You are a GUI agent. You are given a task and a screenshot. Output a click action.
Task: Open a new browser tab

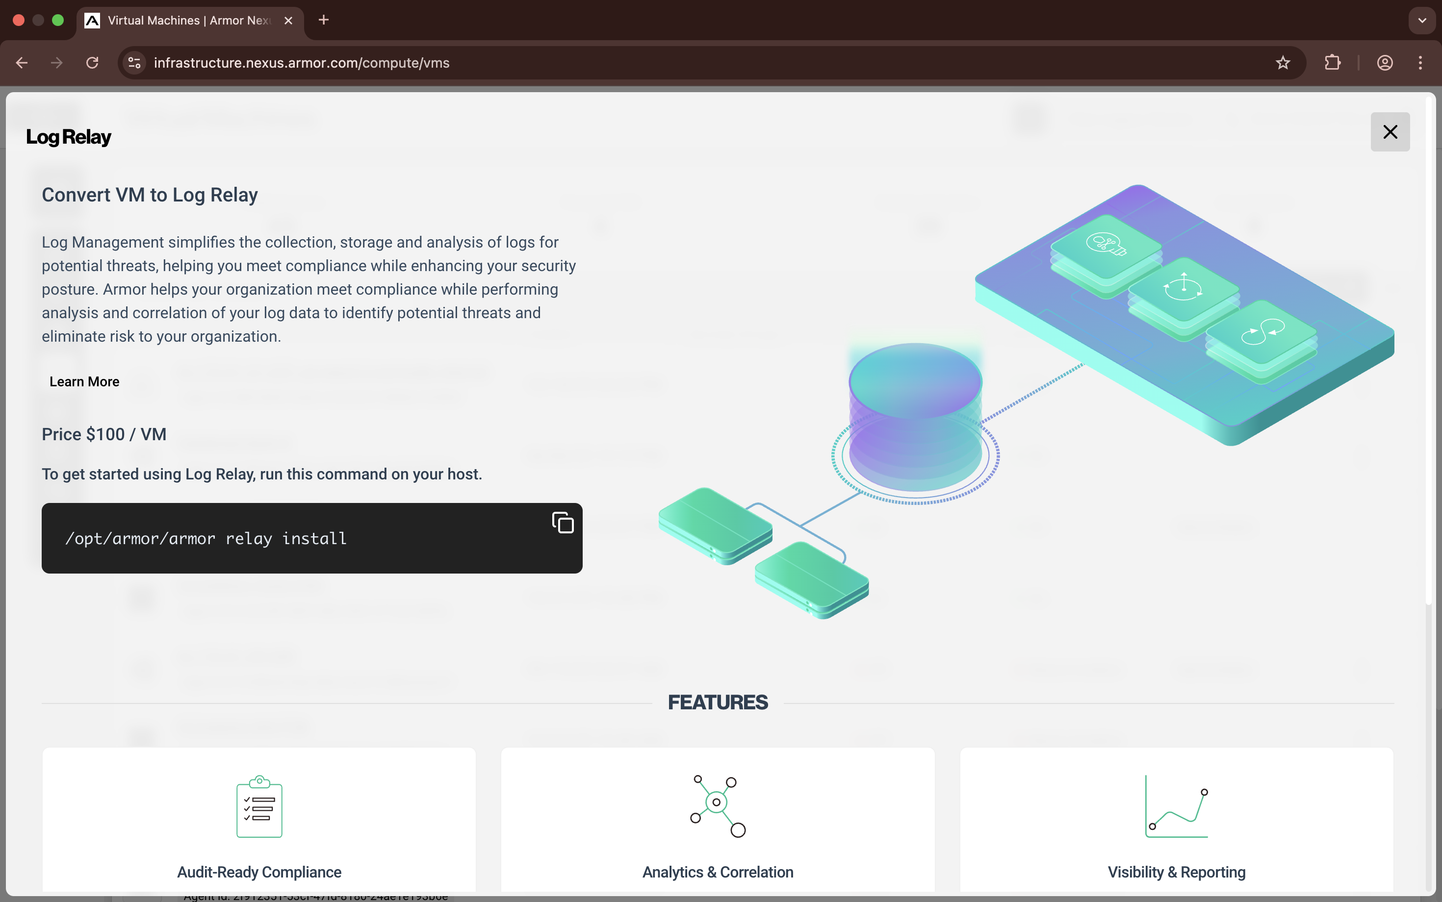tap(324, 20)
